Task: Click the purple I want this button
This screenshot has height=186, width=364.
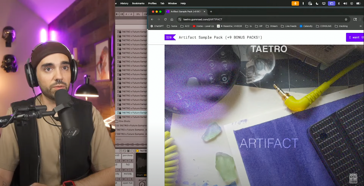Action: pyautogui.click(x=355, y=37)
